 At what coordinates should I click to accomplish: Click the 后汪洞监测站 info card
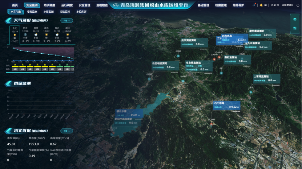pyautogui.click(x=194, y=42)
